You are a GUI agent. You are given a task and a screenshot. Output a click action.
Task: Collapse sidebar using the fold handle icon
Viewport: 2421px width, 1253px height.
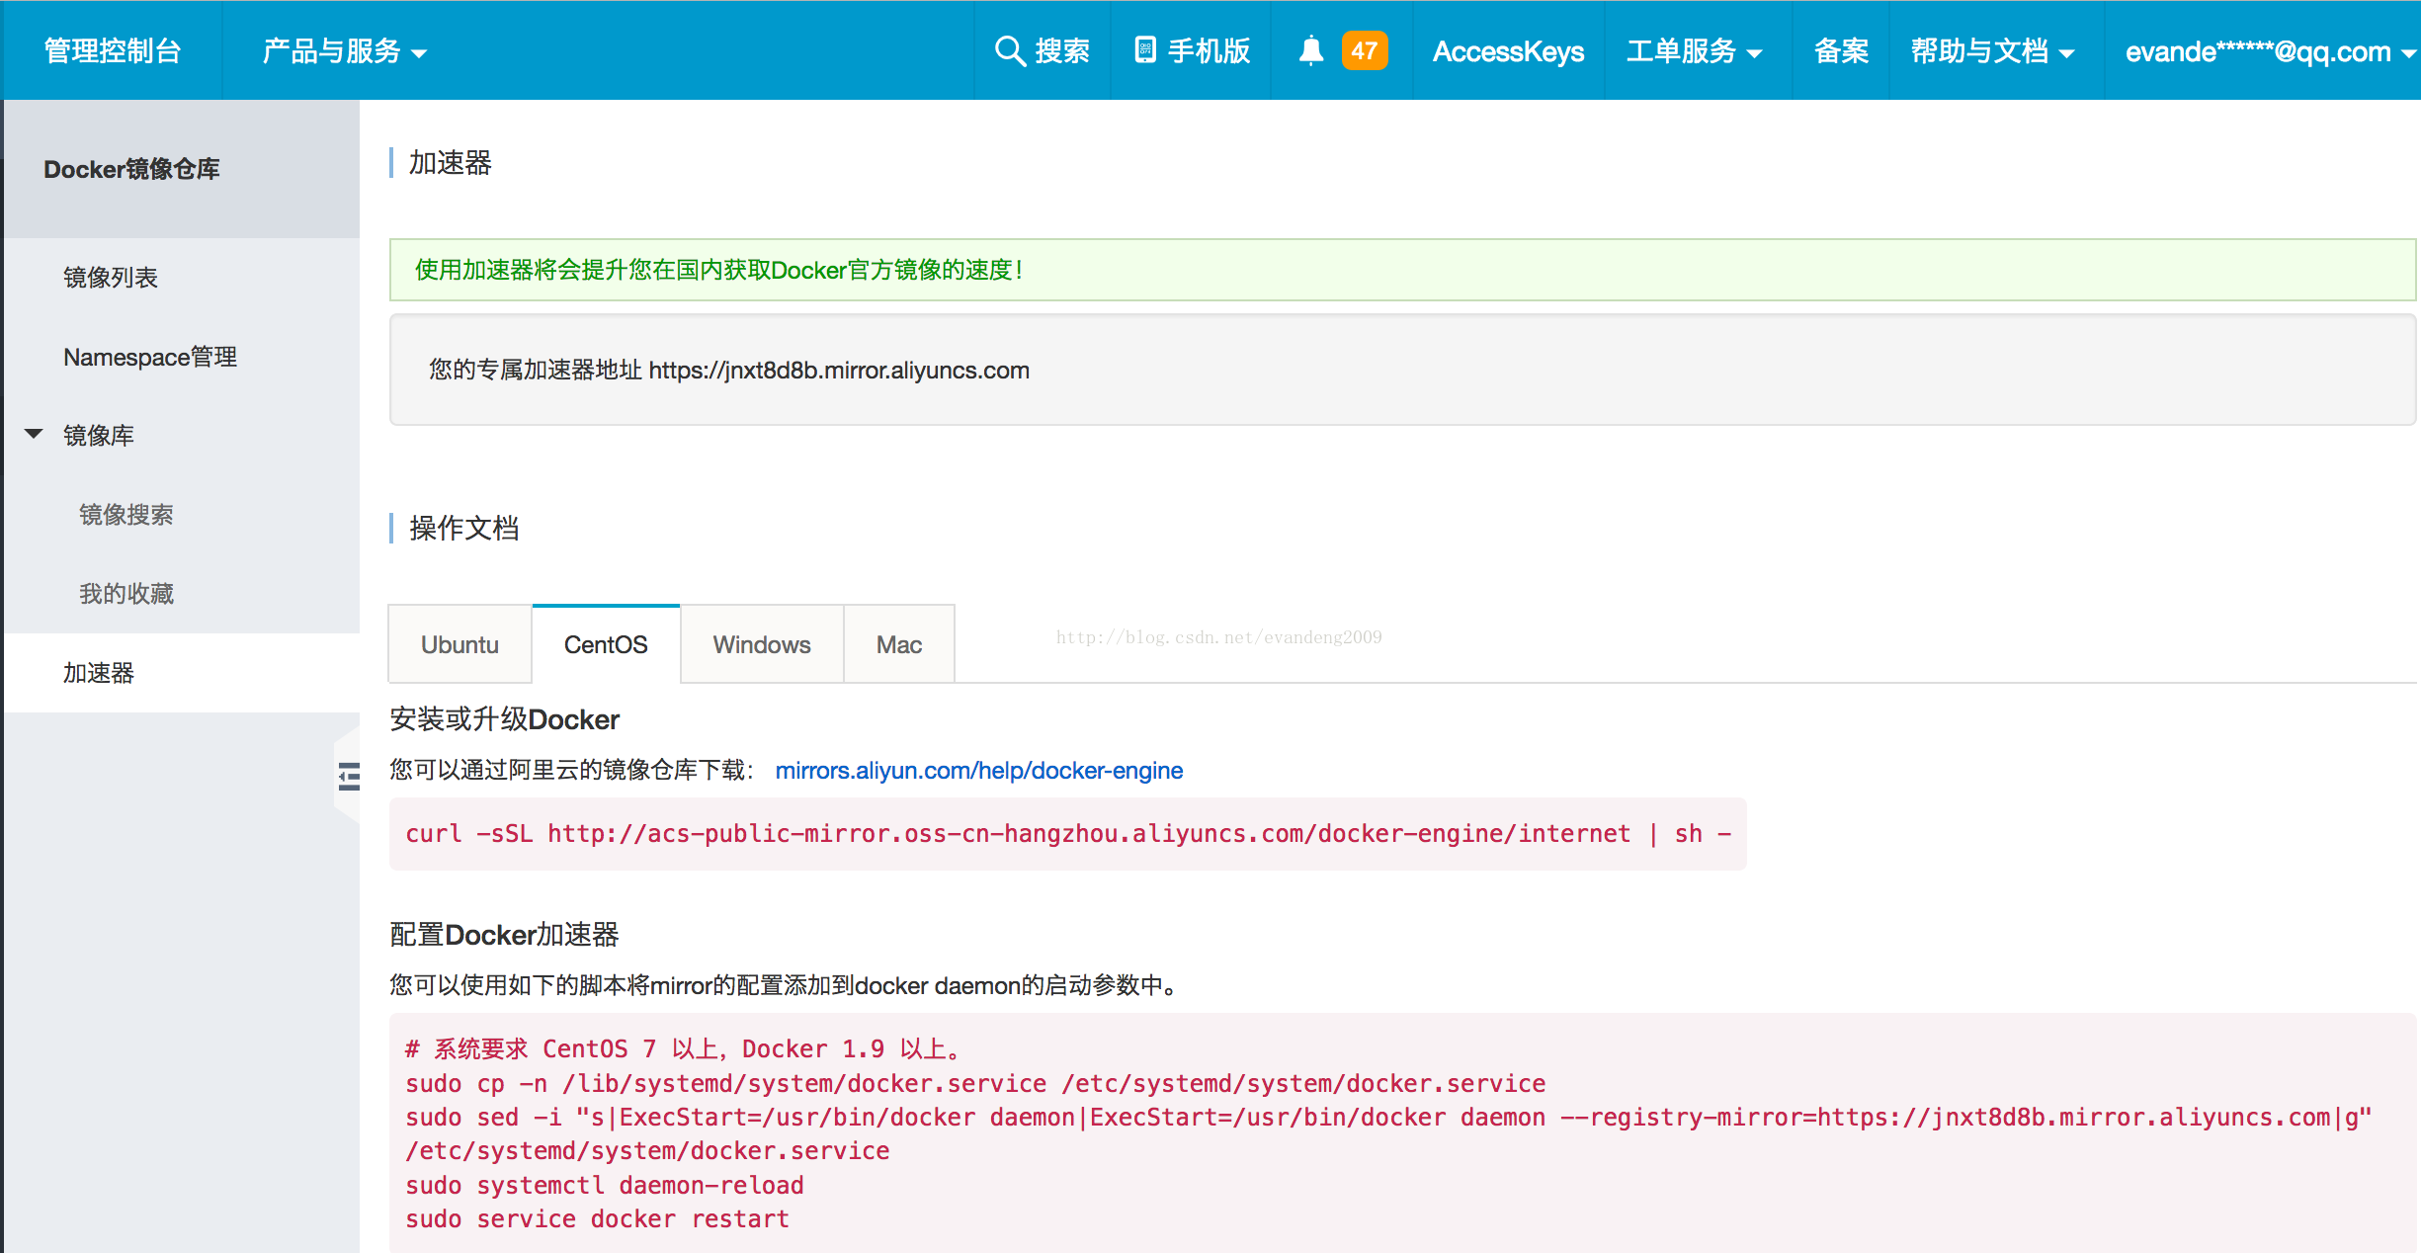348,777
